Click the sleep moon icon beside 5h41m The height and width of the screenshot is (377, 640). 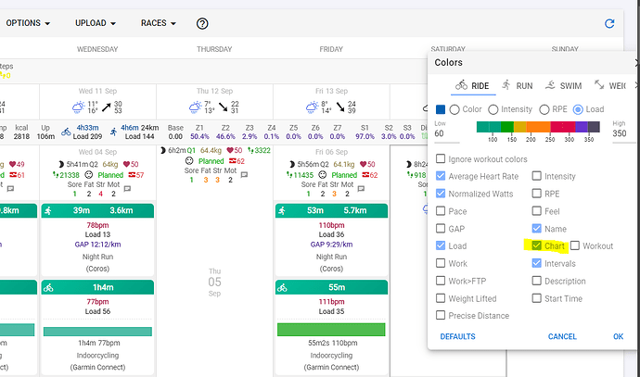pyautogui.click(x=61, y=164)
